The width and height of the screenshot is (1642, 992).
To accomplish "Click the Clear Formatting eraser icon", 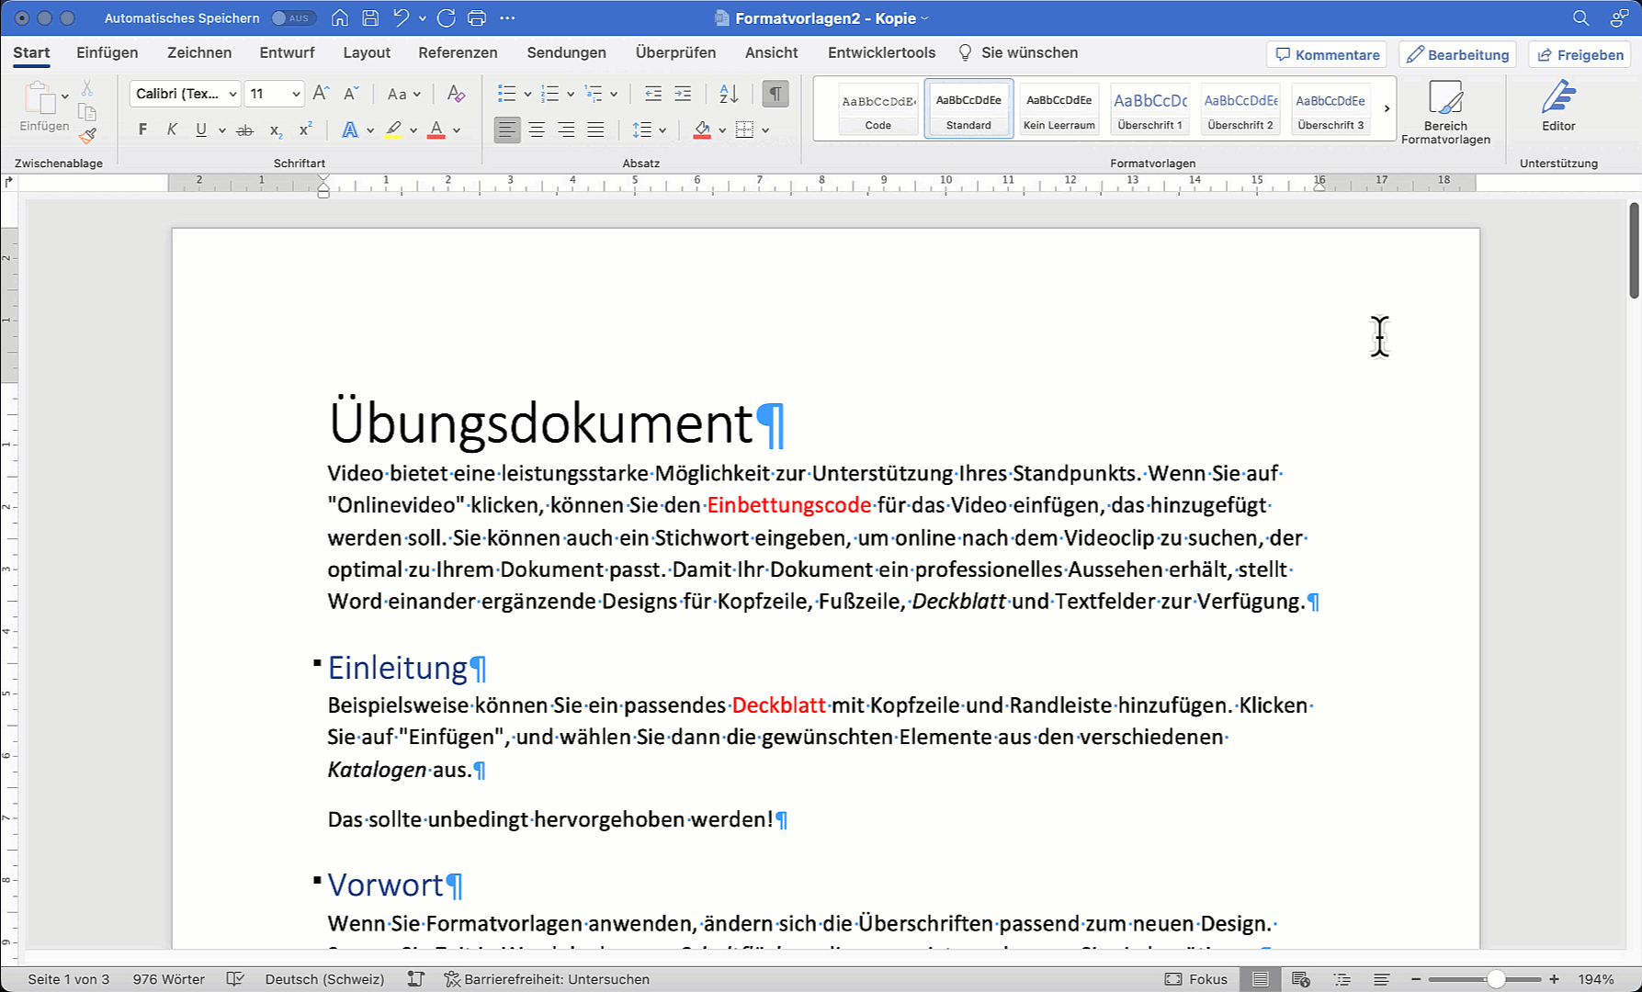I will 455,94.
